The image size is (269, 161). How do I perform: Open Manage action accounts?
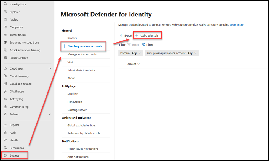pos(82,54)
